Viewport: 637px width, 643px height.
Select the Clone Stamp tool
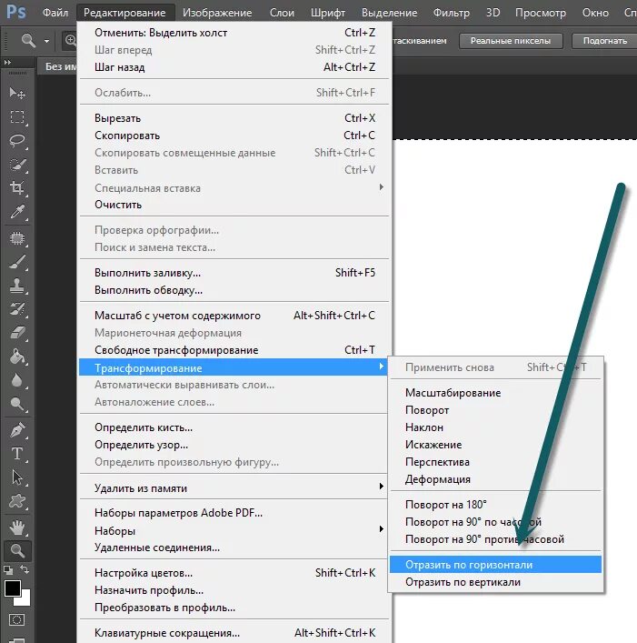[16, 286]
